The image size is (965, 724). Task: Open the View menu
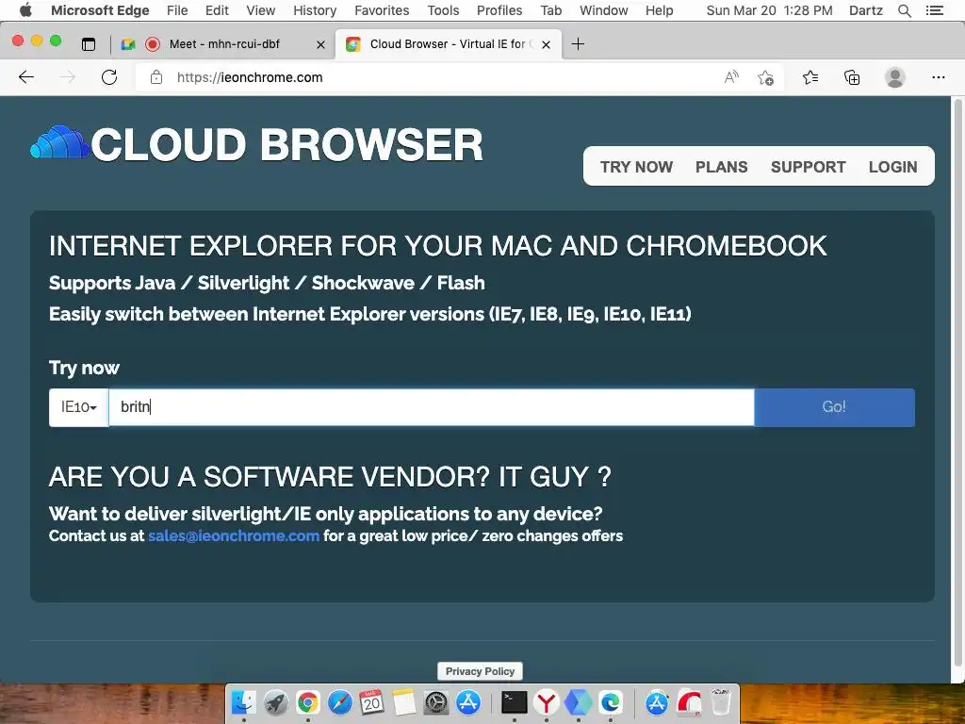click(x=260, y=10)
